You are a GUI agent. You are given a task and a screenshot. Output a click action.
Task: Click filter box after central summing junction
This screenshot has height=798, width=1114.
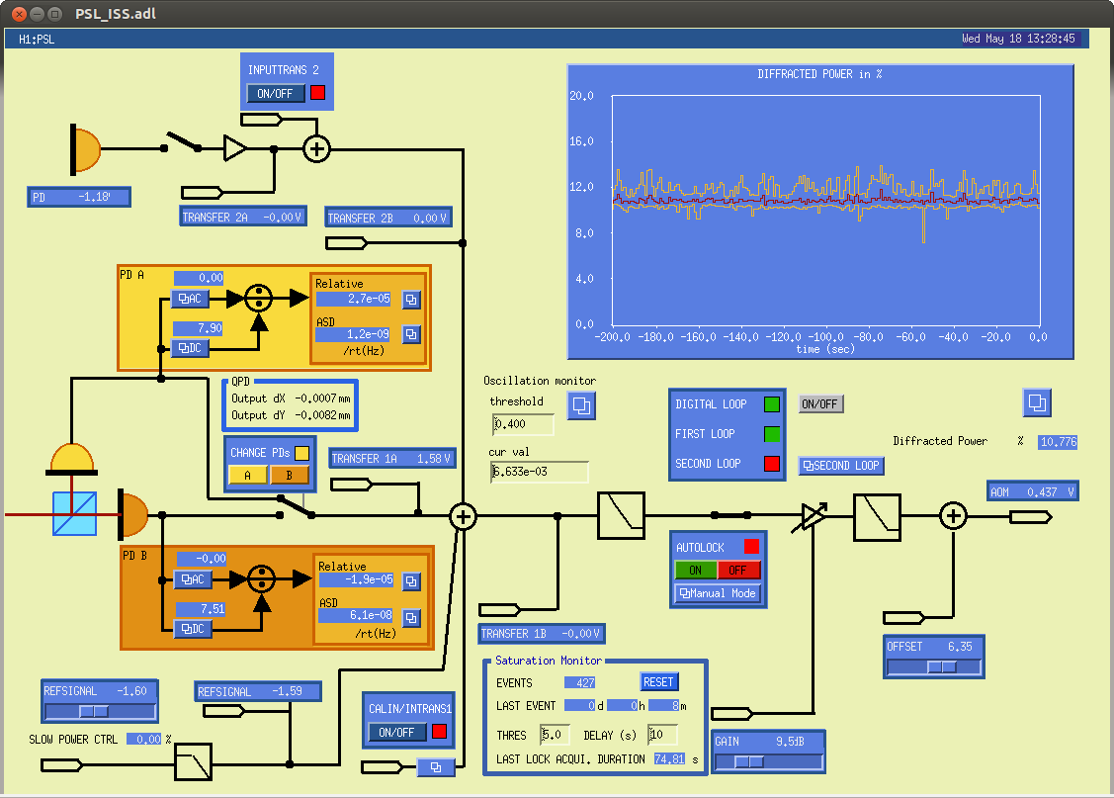[x=621, y=516]
